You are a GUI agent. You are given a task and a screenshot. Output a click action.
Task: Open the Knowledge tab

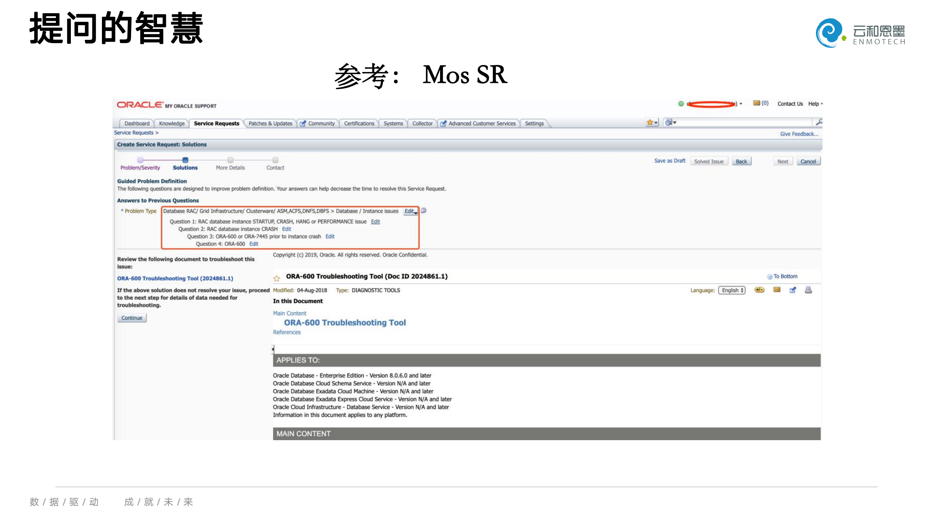click(172, 123)
